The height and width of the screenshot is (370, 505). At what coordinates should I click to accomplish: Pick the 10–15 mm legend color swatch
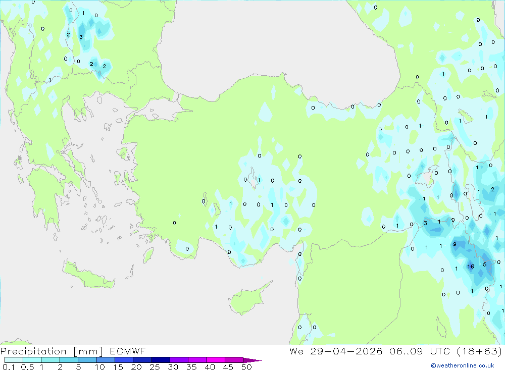(106, 360)
